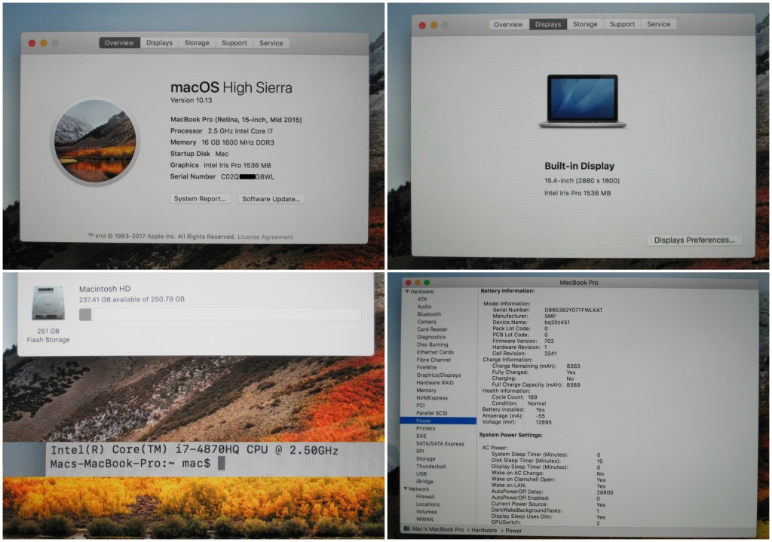Select Hardware RAID in the sidebar

click(435, 382)
